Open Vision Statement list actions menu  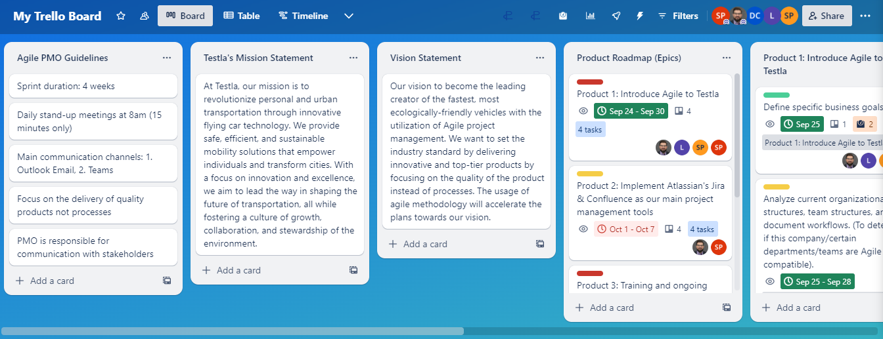(x=540, y=58)
